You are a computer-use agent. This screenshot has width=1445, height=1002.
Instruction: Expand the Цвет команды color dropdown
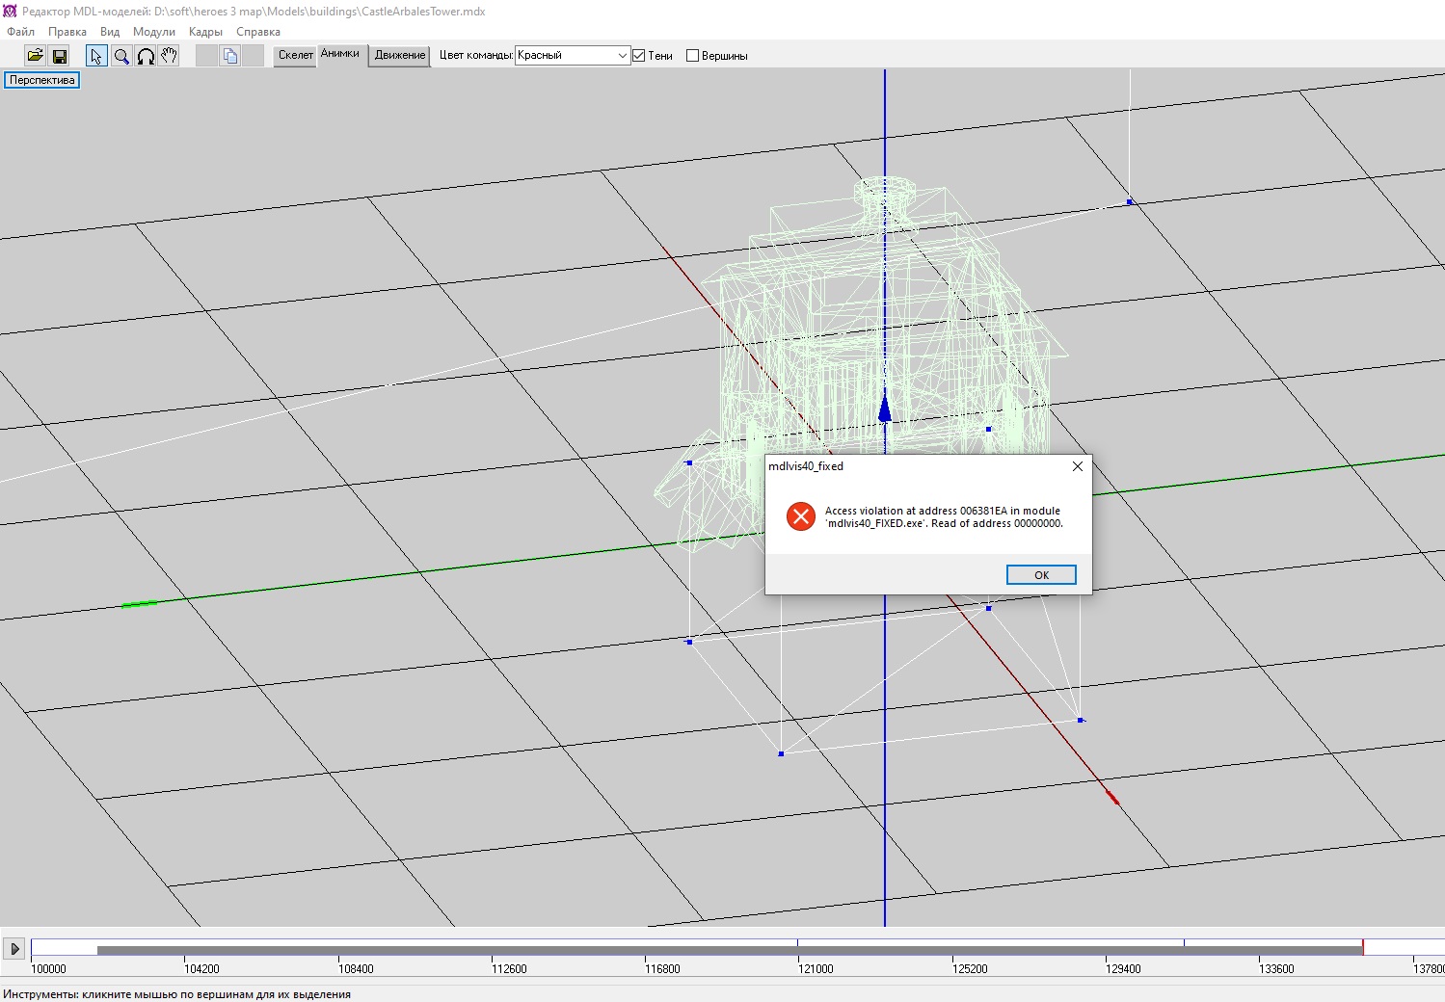622,56
